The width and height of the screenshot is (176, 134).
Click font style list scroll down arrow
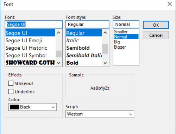pyautogui.click(x=105, y=63)
